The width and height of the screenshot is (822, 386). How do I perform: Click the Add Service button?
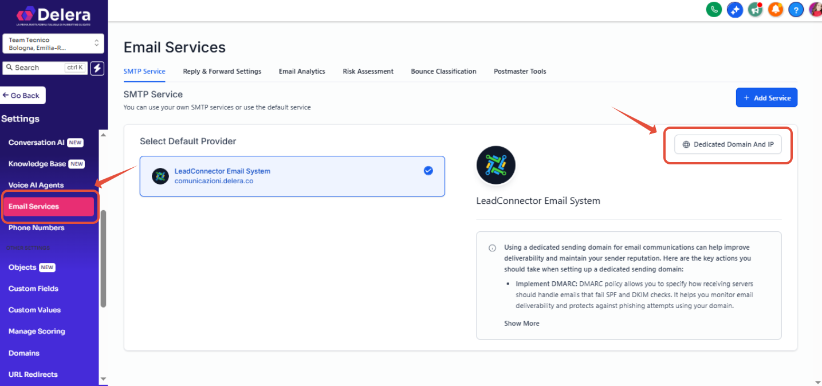(766, 98)
